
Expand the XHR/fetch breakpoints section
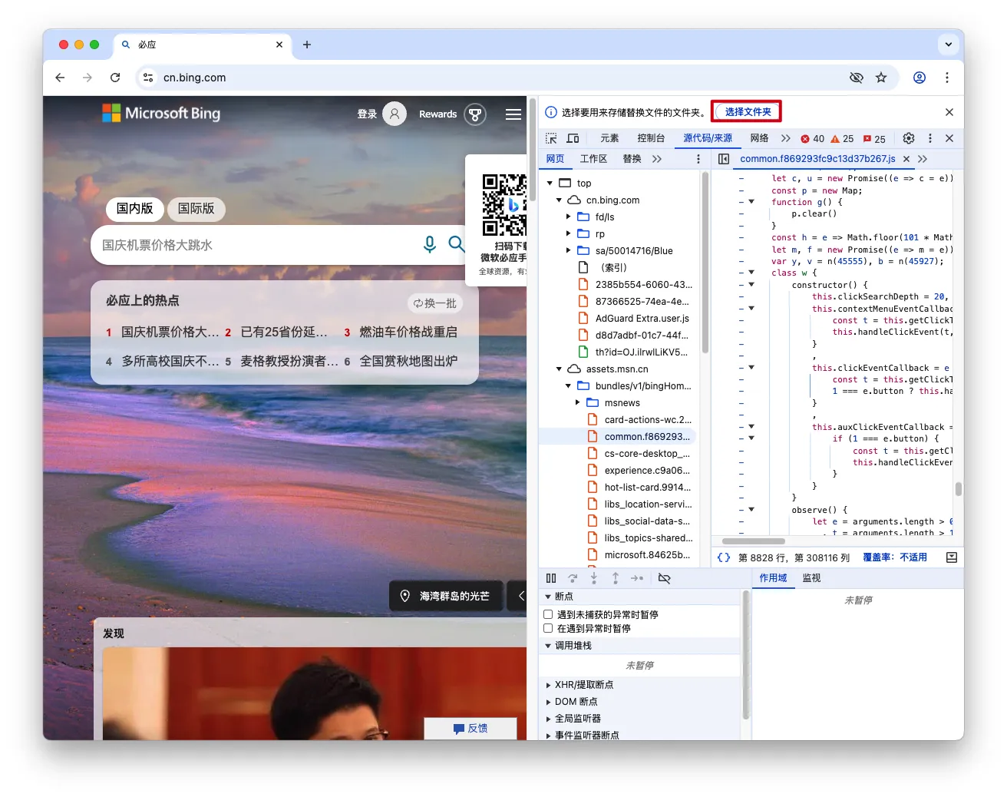[x=548, y=685]
